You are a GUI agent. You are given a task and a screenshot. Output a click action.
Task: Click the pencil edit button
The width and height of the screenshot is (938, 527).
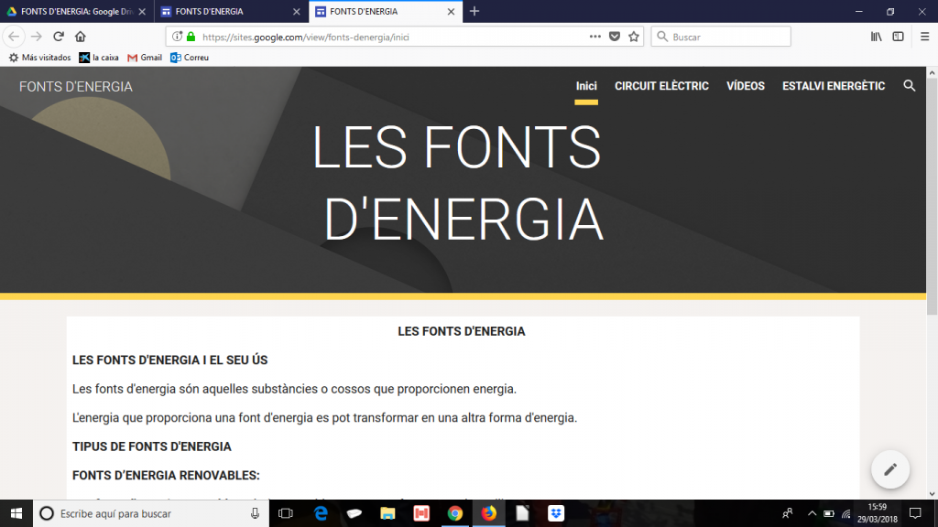click(x=889, y=469)
